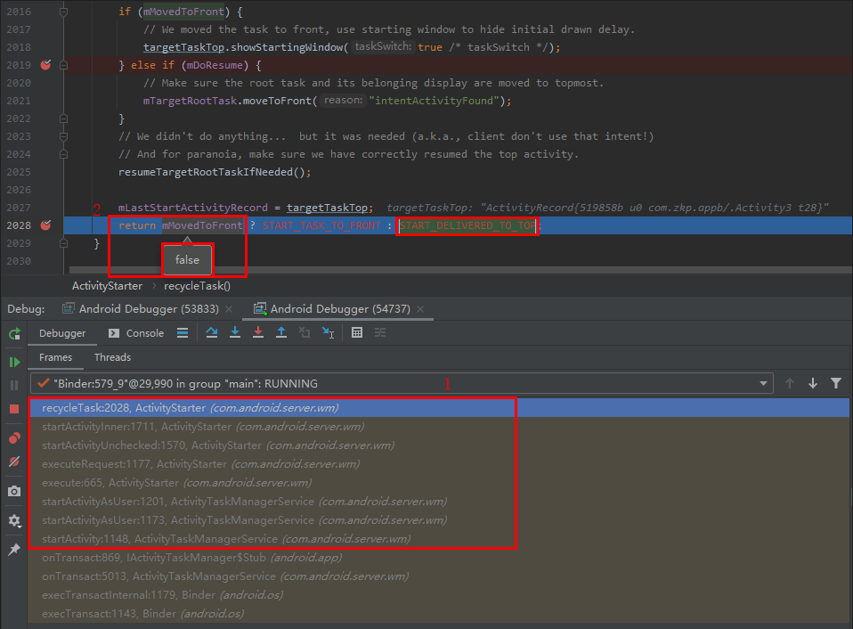853x629 pixels.
Task: Click the Trace Current Stream Chain icon
Action: 380,332
